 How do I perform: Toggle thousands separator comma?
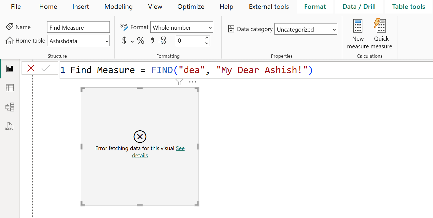click(x=152, y=41)
